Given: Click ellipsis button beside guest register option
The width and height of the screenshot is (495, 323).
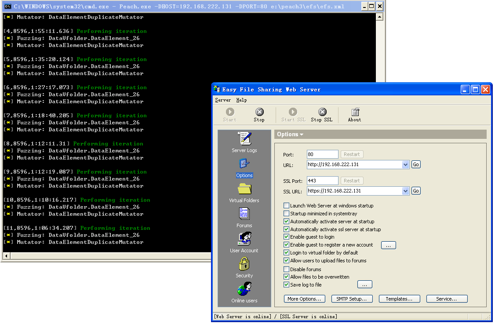Looking at the screenshot, I should (x=389, y=245).
